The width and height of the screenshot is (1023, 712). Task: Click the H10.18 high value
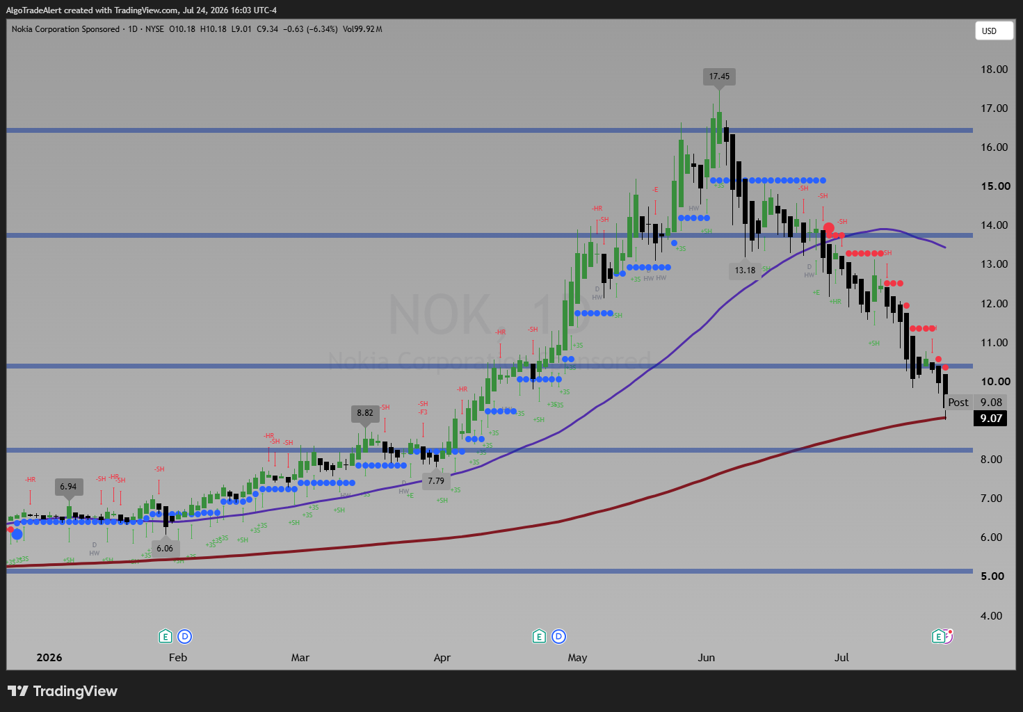coord(214,29)
